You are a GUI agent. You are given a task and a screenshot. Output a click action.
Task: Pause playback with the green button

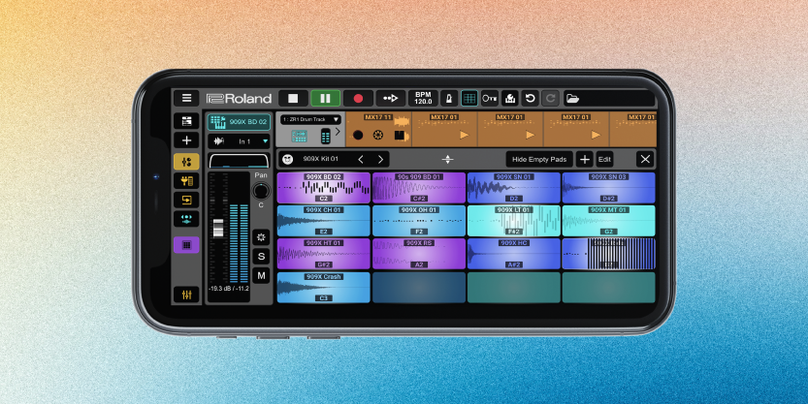pos(325,98)
